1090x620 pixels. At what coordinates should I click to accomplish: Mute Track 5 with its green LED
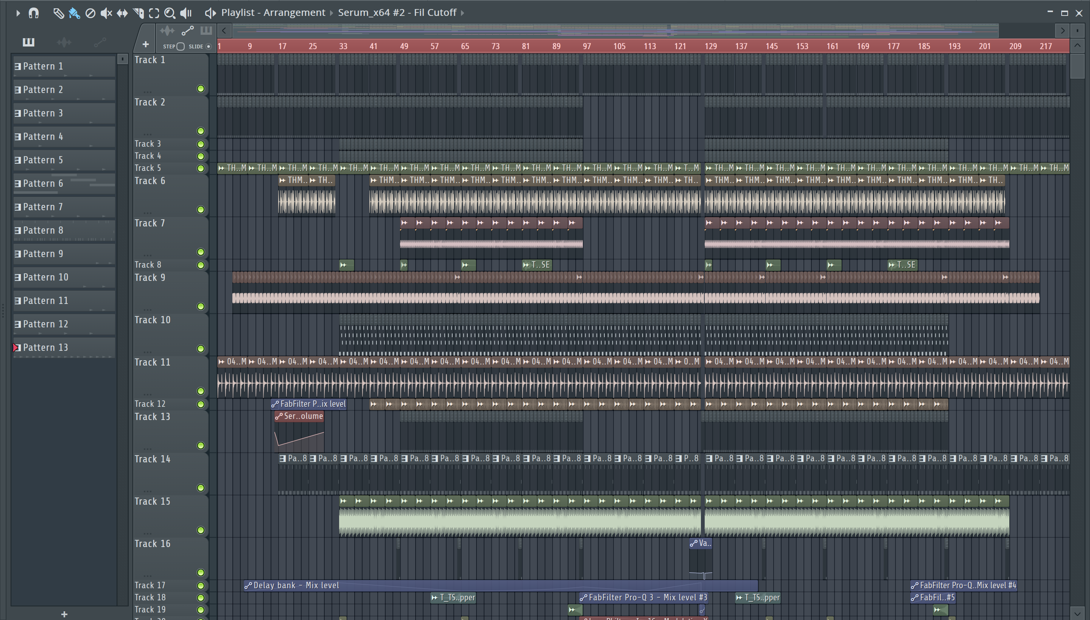[x=200, y=168]
